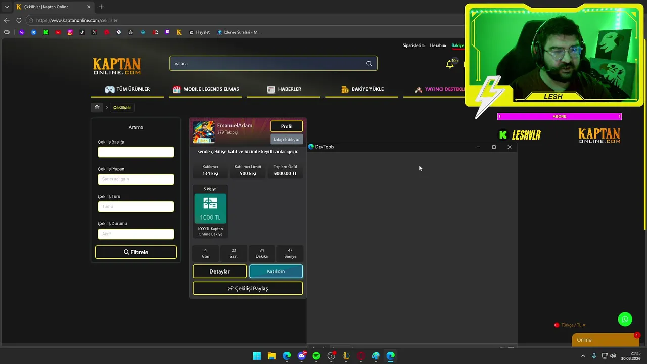
Task: Open the notifications bell icon
Action: click(x=450, y=64)
